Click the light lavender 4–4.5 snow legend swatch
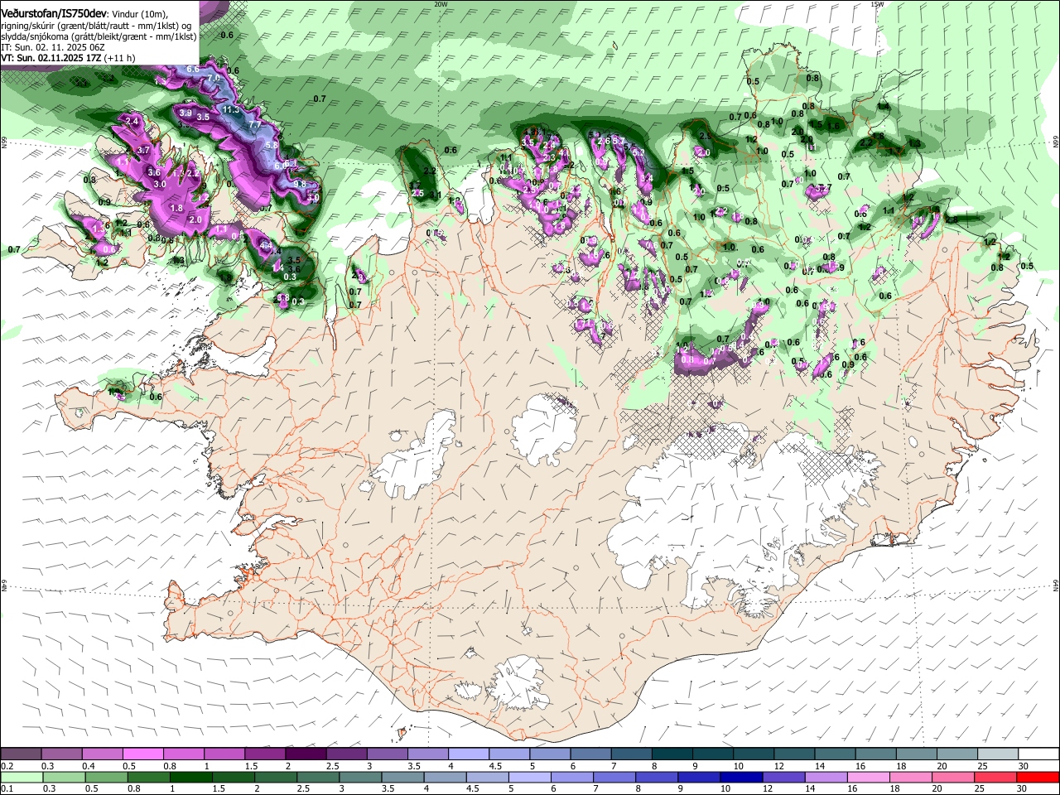The width and height of the screenshot is (1060, 795). click(x=467, y=754)
